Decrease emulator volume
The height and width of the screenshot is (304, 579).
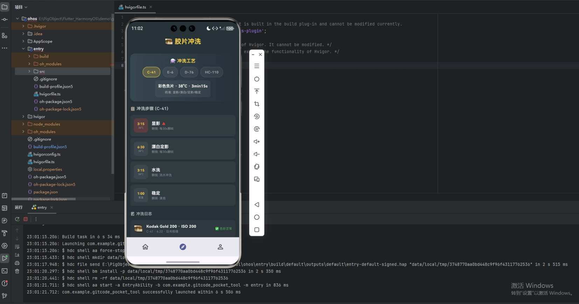(257, 154)
